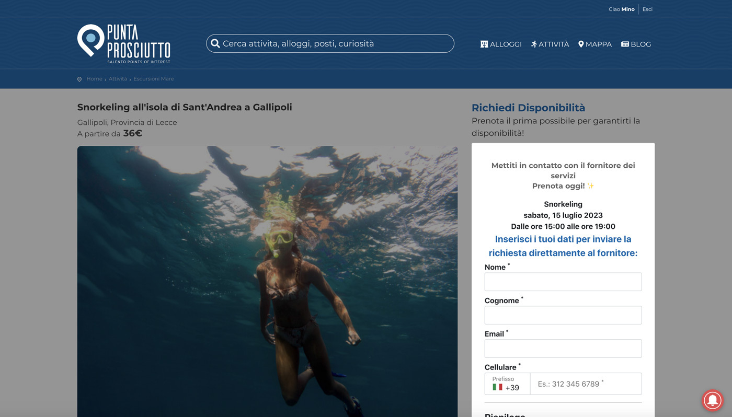Click the Punta Prosciutto logo
This screenshot has height=417, width=732.
[124, 43]
